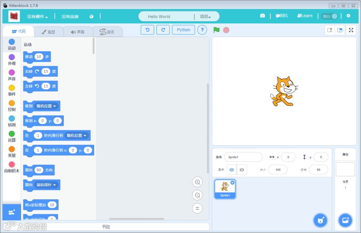Click the workspace horizontal scrollbar

(x=136, y=219)
